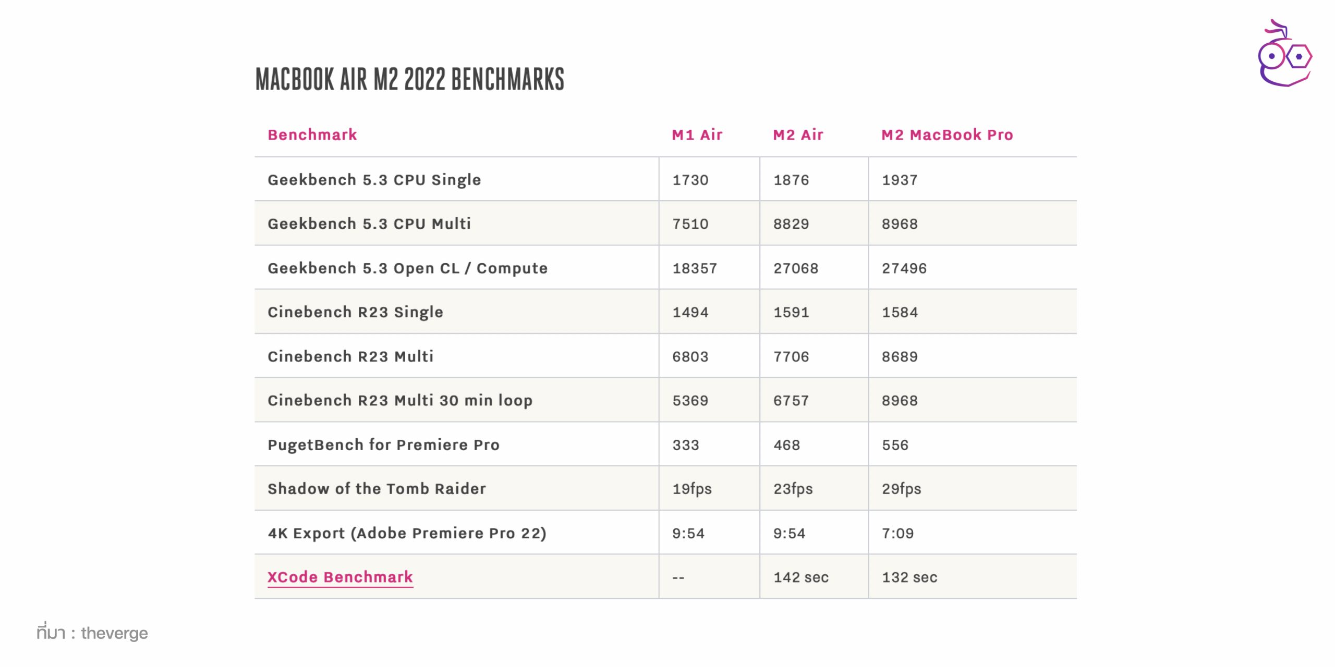This screenshot has height=667, width=1335.
Task: Open the XCode Benchmark link
Action: tap(340, 577)
